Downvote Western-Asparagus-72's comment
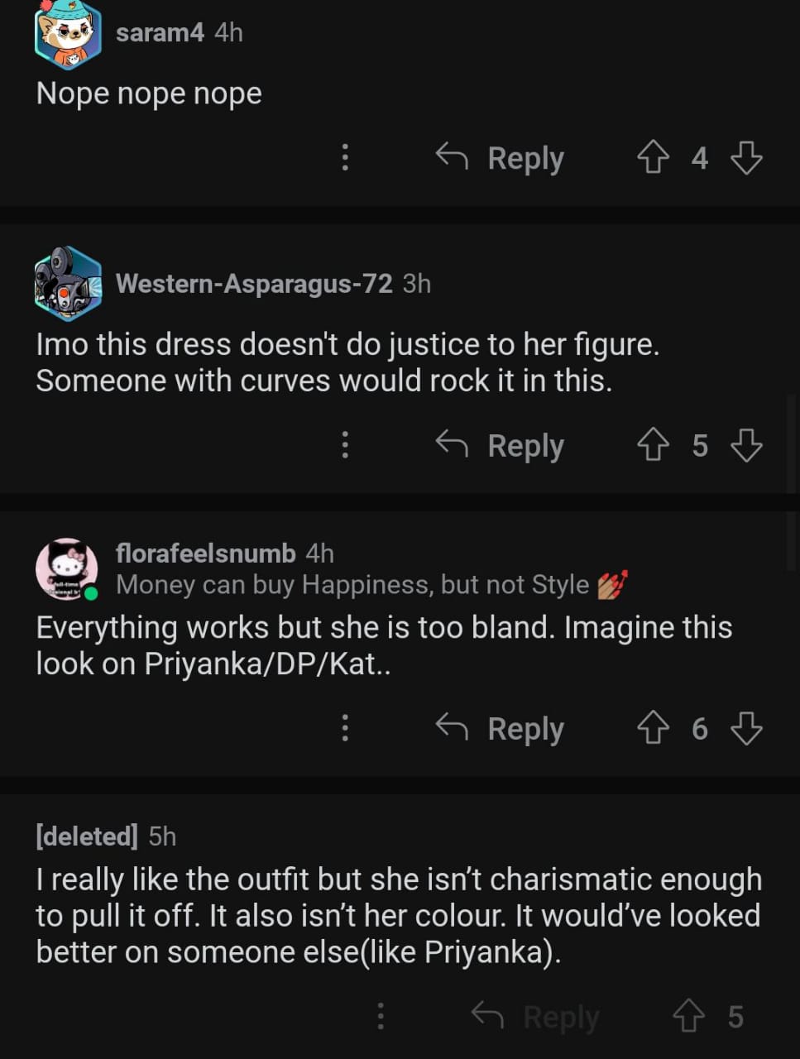Image resolution: width=800 pixels, height=1059 pixels. pyautogui.click(x=746, y=445)
